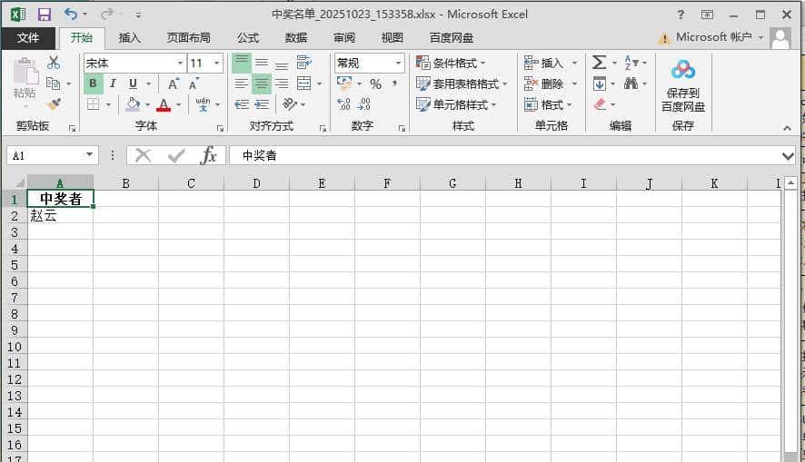Apply percent style
This screenshot has width=805, height=462.
376,84
